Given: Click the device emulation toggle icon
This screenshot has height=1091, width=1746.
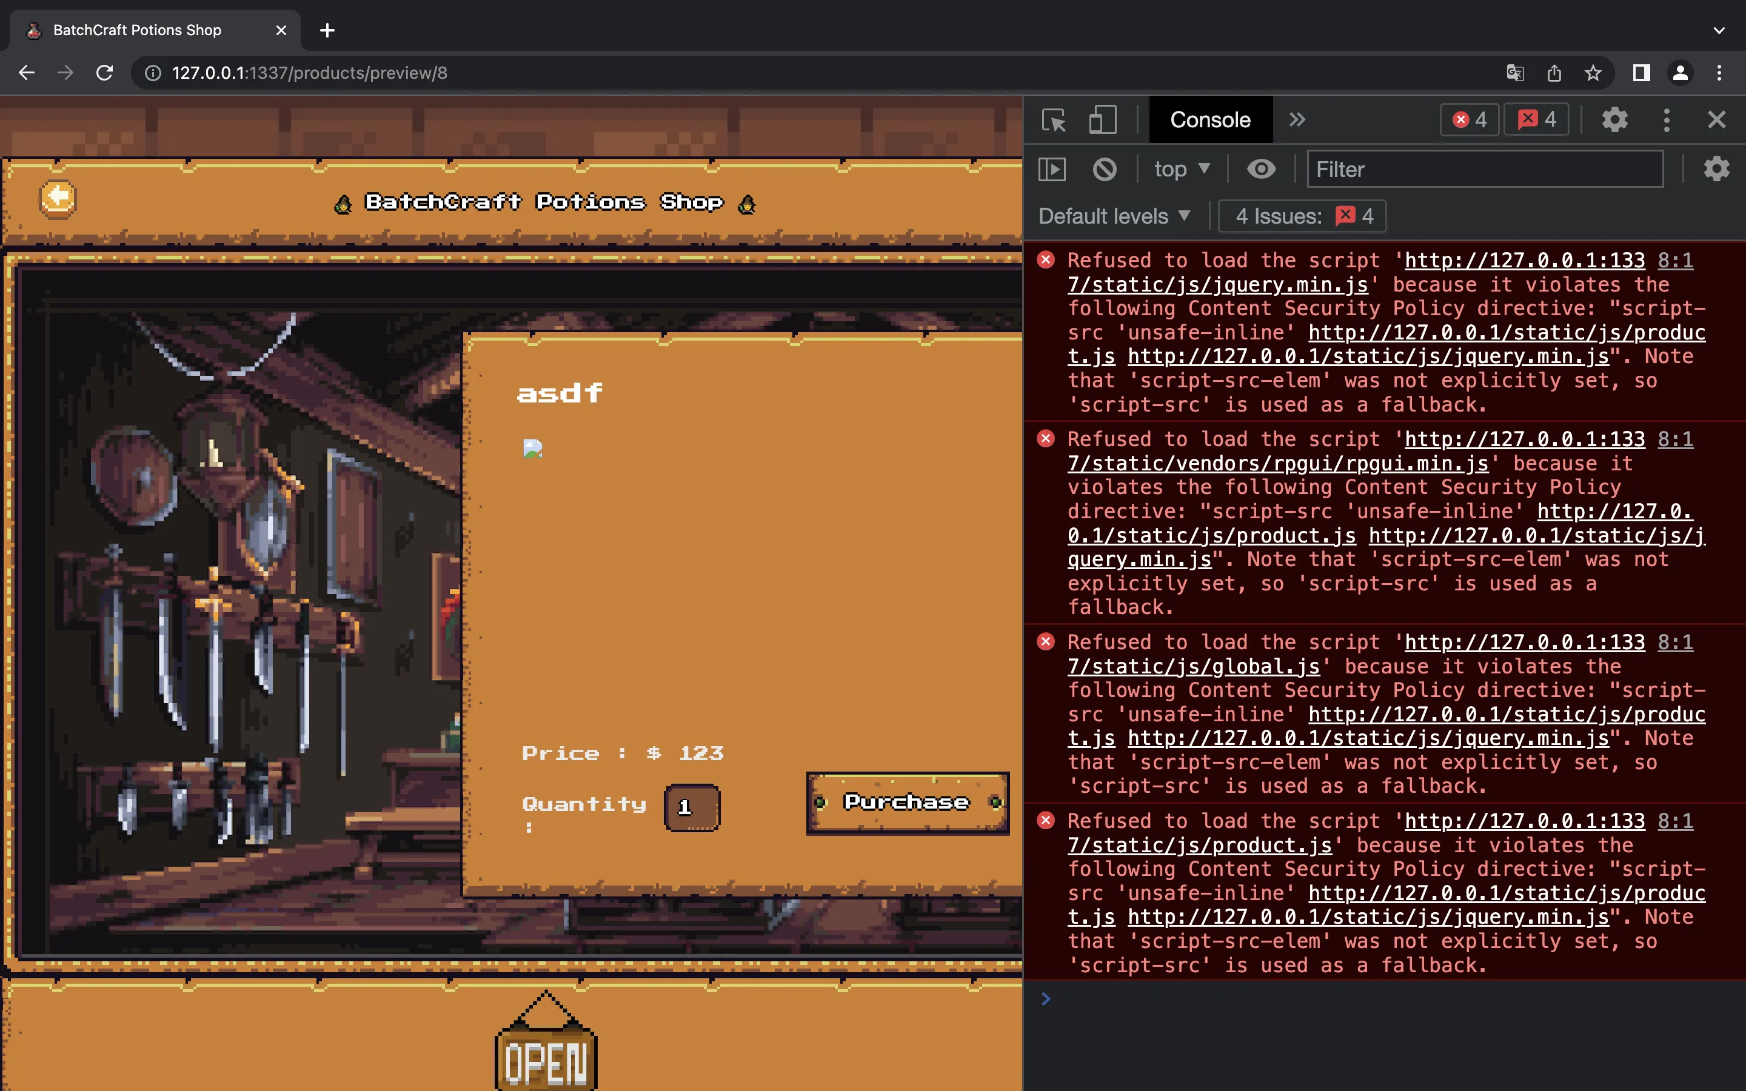Looking at the screenshot, I should tap(1102, 119).
